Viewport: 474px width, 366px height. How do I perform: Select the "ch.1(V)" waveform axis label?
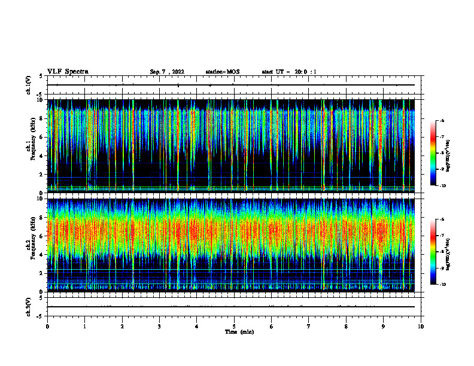click(29, 85)
